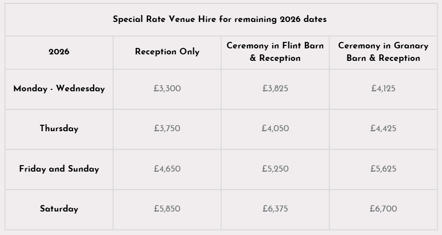This screenshot has width=442, height=235.
Task: Select the £4,125 price cell
Action: point(383,89)
